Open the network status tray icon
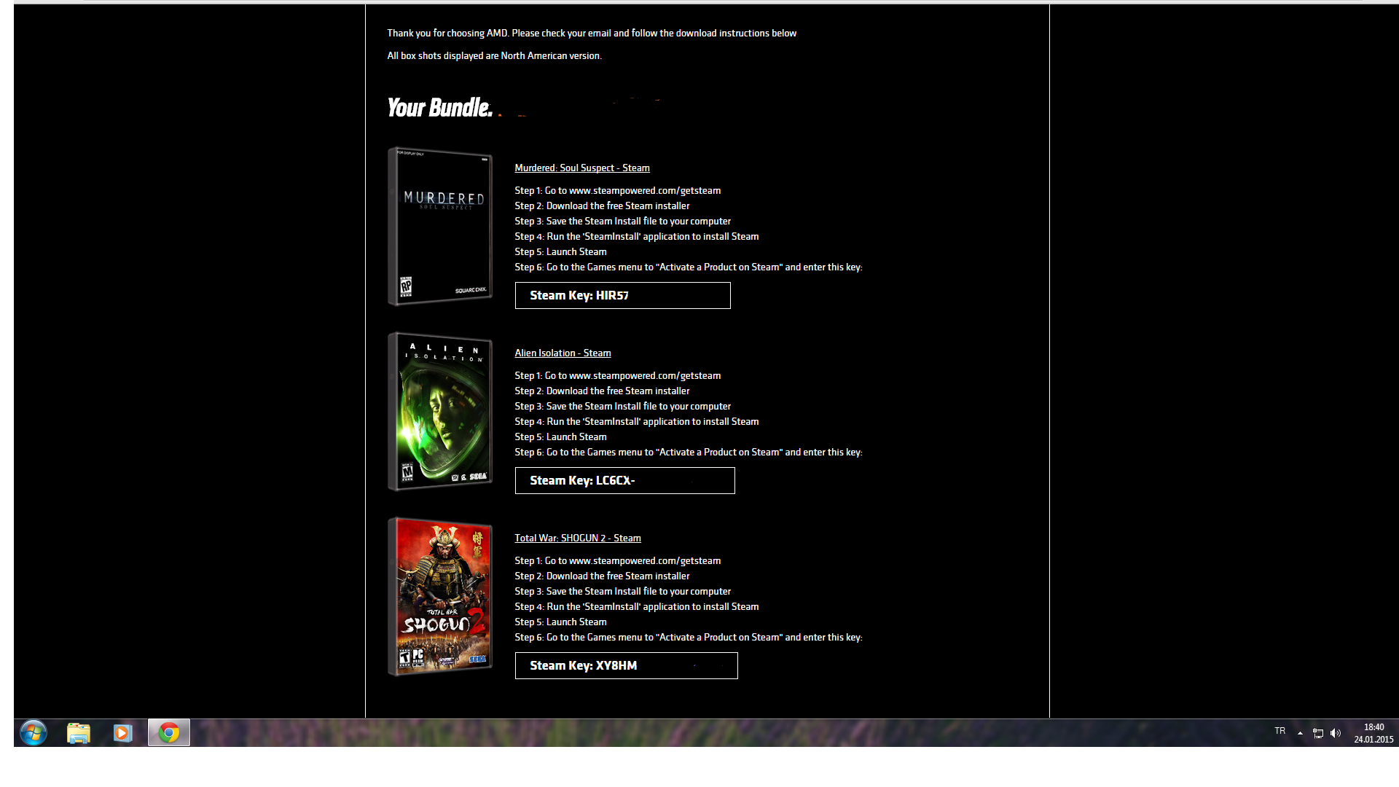 pyautogui.click(x=1318, y=733)
